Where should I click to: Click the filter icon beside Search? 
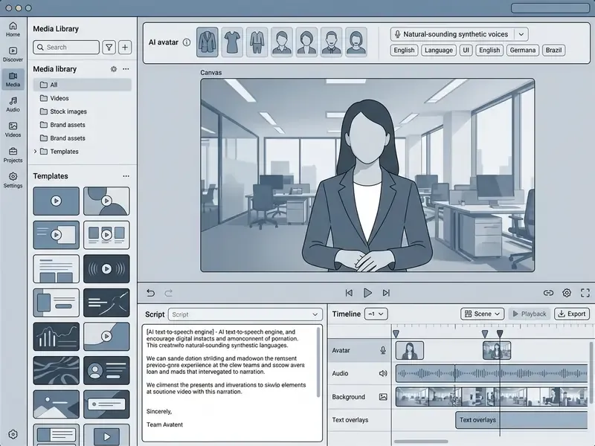pos(109,48)
